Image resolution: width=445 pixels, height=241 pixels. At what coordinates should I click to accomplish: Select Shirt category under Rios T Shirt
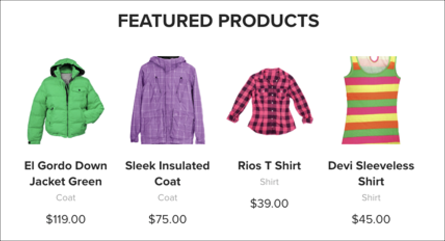click(269, 182)
